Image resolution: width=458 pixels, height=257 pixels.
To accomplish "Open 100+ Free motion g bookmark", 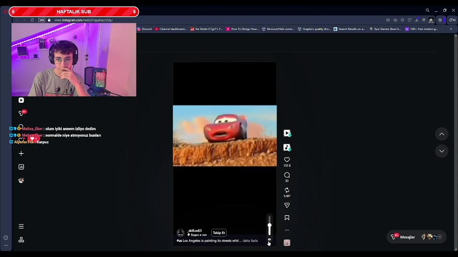I will 421,29.
